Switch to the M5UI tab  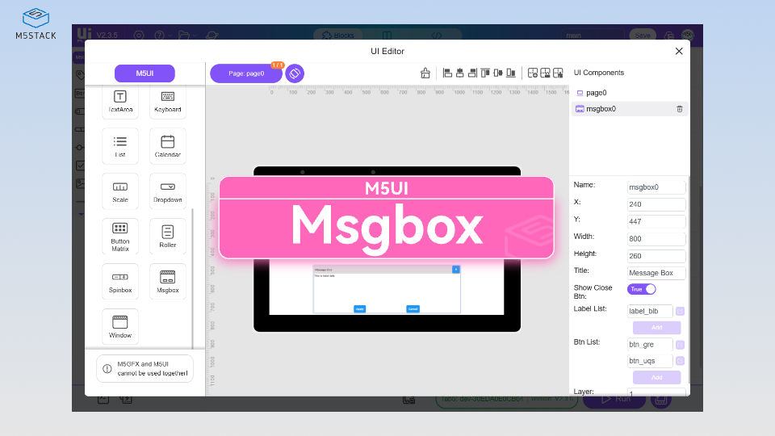point(145,73)
